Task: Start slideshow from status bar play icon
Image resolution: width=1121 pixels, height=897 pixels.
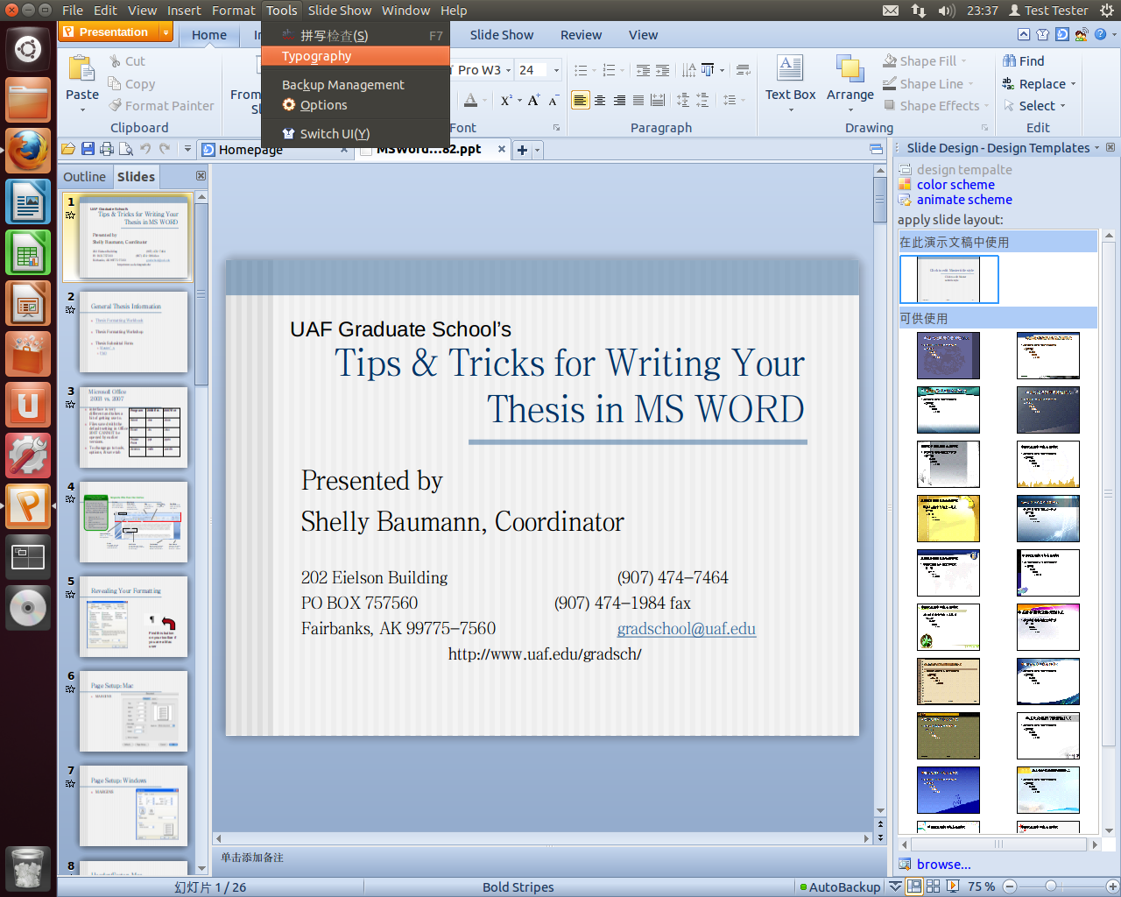Action: 953,886
